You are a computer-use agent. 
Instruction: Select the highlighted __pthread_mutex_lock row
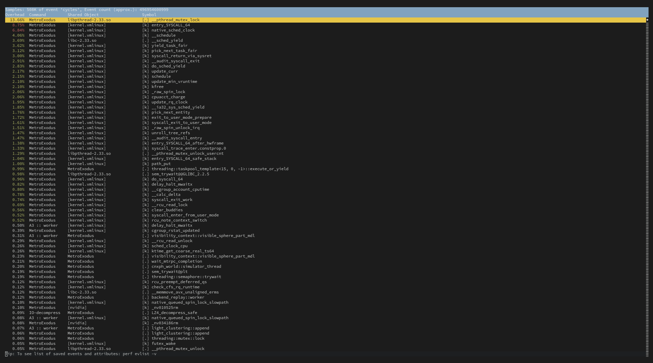175,20
